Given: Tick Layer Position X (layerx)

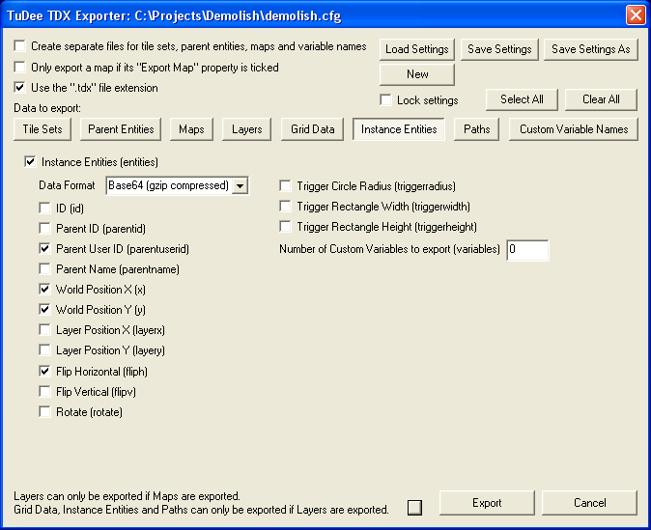Looking at the screenshot, I should coord(44,329).
